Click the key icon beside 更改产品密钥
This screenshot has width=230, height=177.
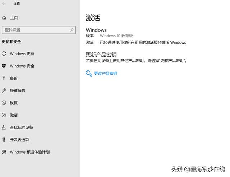coord(89,73)
